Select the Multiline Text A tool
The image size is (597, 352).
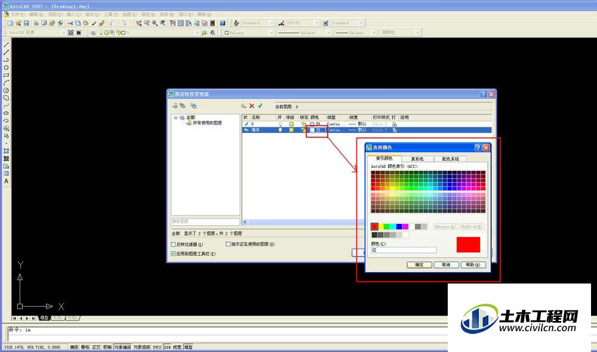click(x=6, y=181)
